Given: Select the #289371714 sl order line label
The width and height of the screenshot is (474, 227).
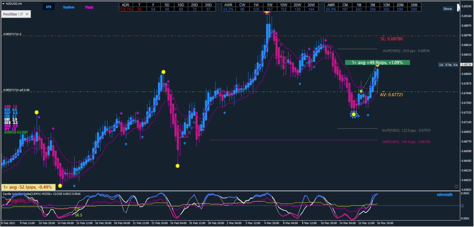Looking at the screenshot, I should pyautogui.click(x=12, y=34).
